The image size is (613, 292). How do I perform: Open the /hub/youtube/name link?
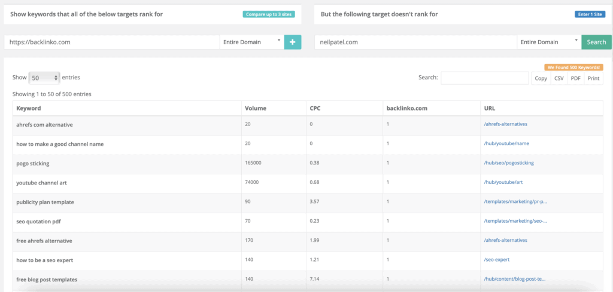click(x=506, y=143)
